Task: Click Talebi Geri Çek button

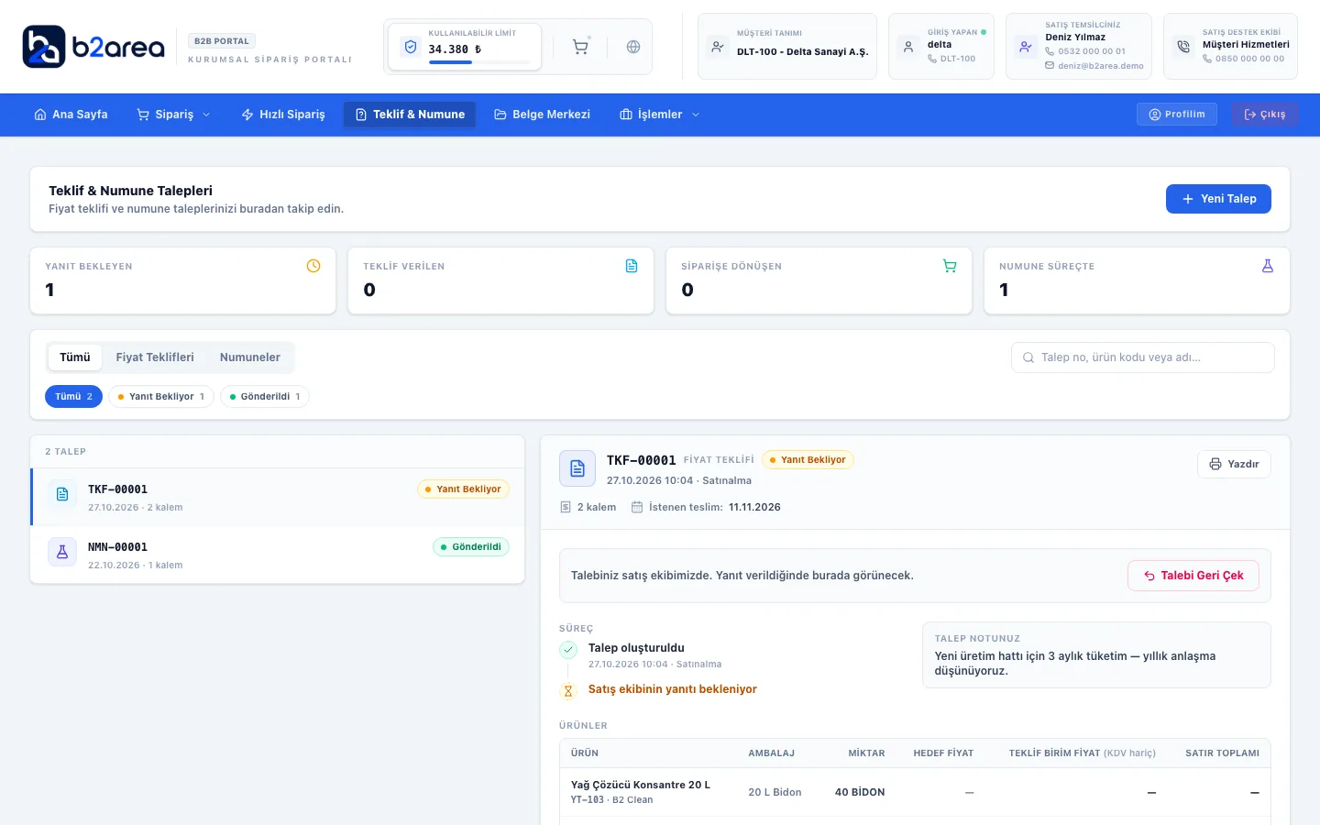Action: (x=1193, y=576)
